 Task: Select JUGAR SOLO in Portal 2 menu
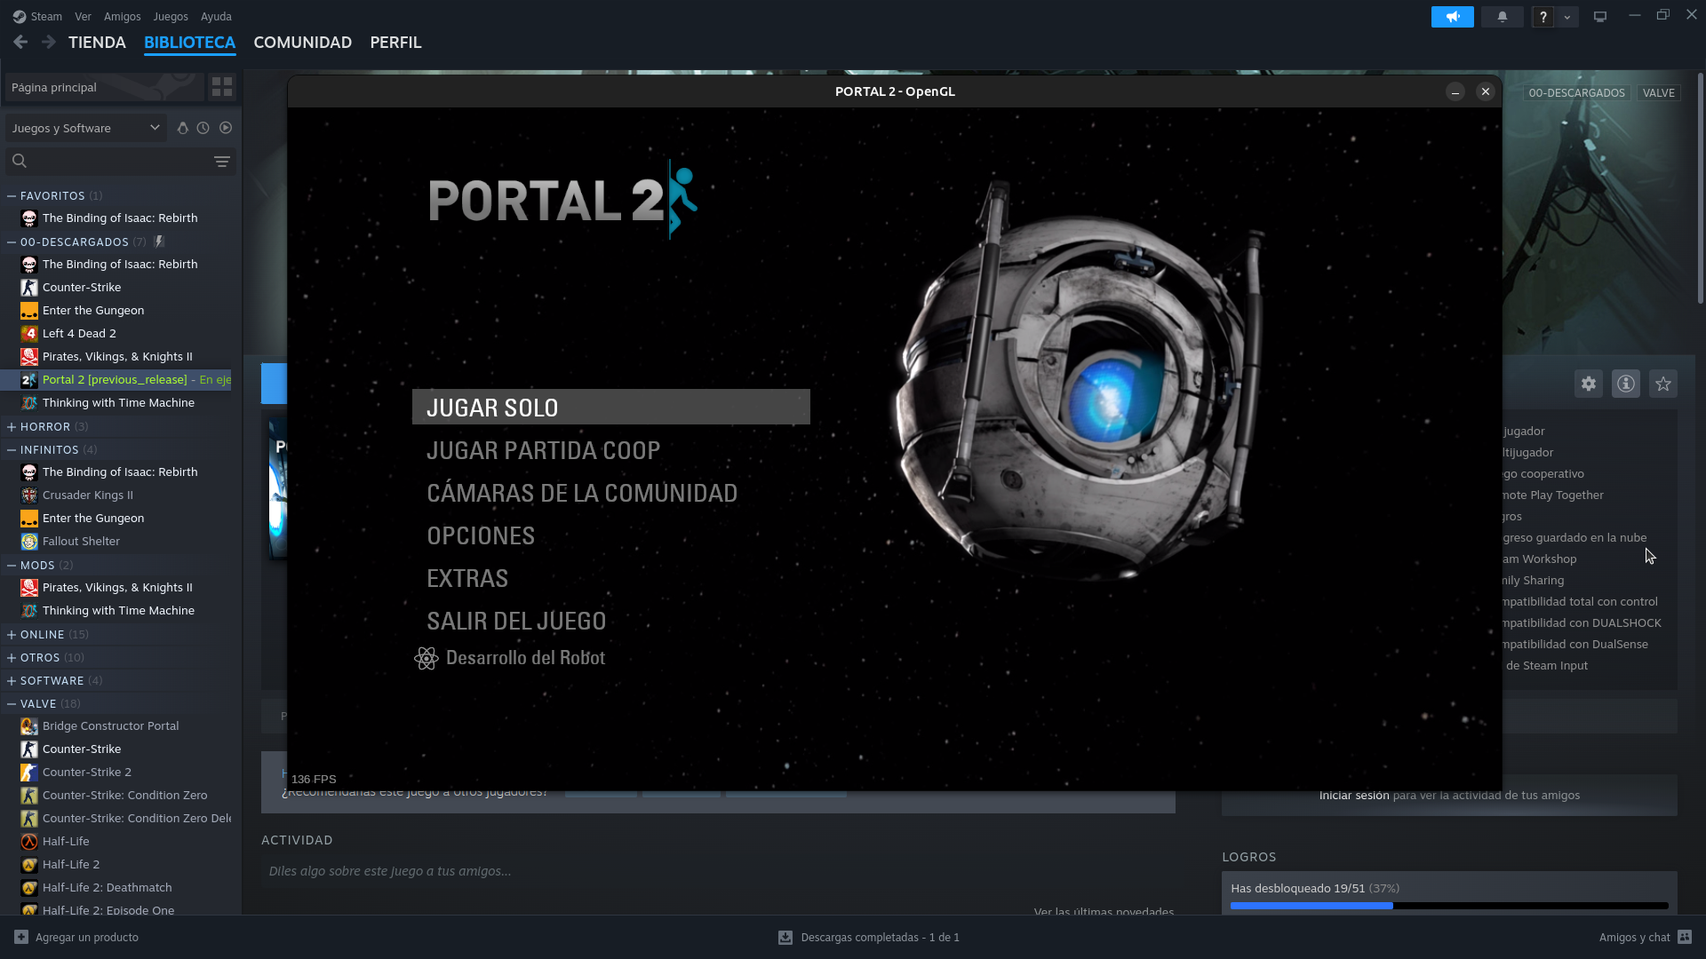pos(611,407)
